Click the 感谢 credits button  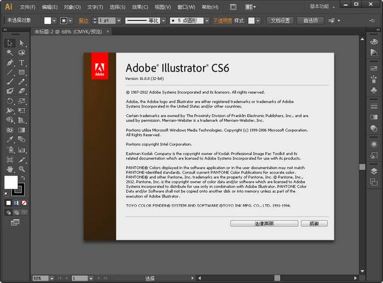coord(314,223)
